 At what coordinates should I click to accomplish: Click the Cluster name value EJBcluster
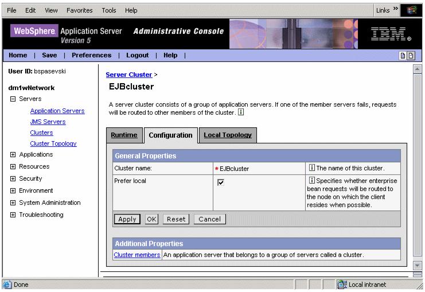point(234,169)
